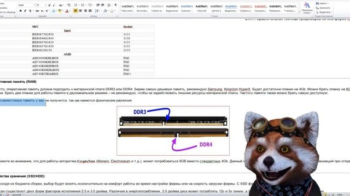Click the grow font size icon
The image size is (350, 196).
point(49,5)
